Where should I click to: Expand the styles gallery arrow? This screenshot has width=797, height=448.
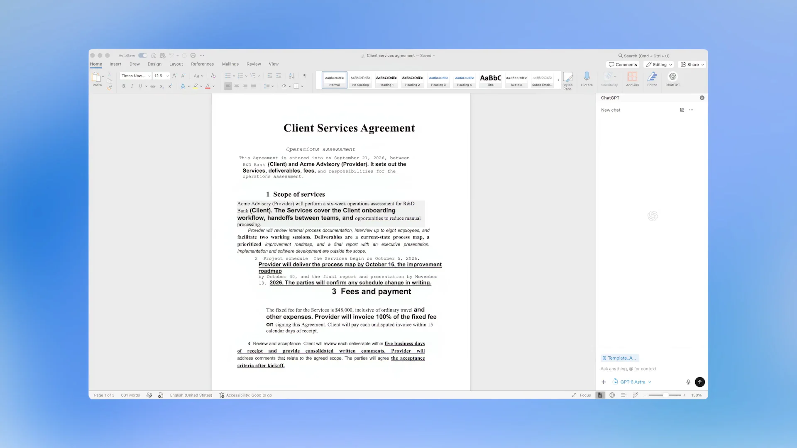(x=558, y=80)
